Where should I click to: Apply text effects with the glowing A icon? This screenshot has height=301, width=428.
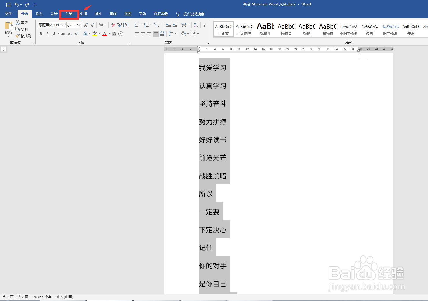point(85,34)
